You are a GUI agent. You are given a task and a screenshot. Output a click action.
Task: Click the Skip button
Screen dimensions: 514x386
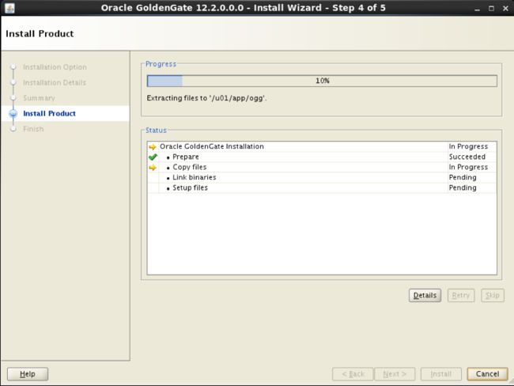[x=493, y=296]
